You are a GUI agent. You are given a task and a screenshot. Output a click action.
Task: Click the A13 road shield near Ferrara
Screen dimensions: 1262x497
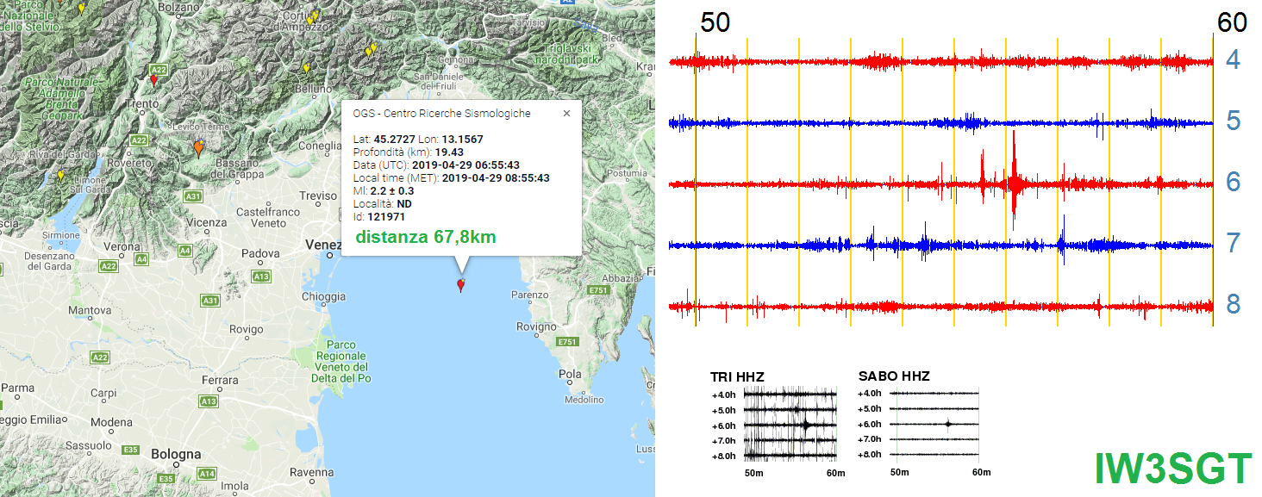[x=208, y=401]
